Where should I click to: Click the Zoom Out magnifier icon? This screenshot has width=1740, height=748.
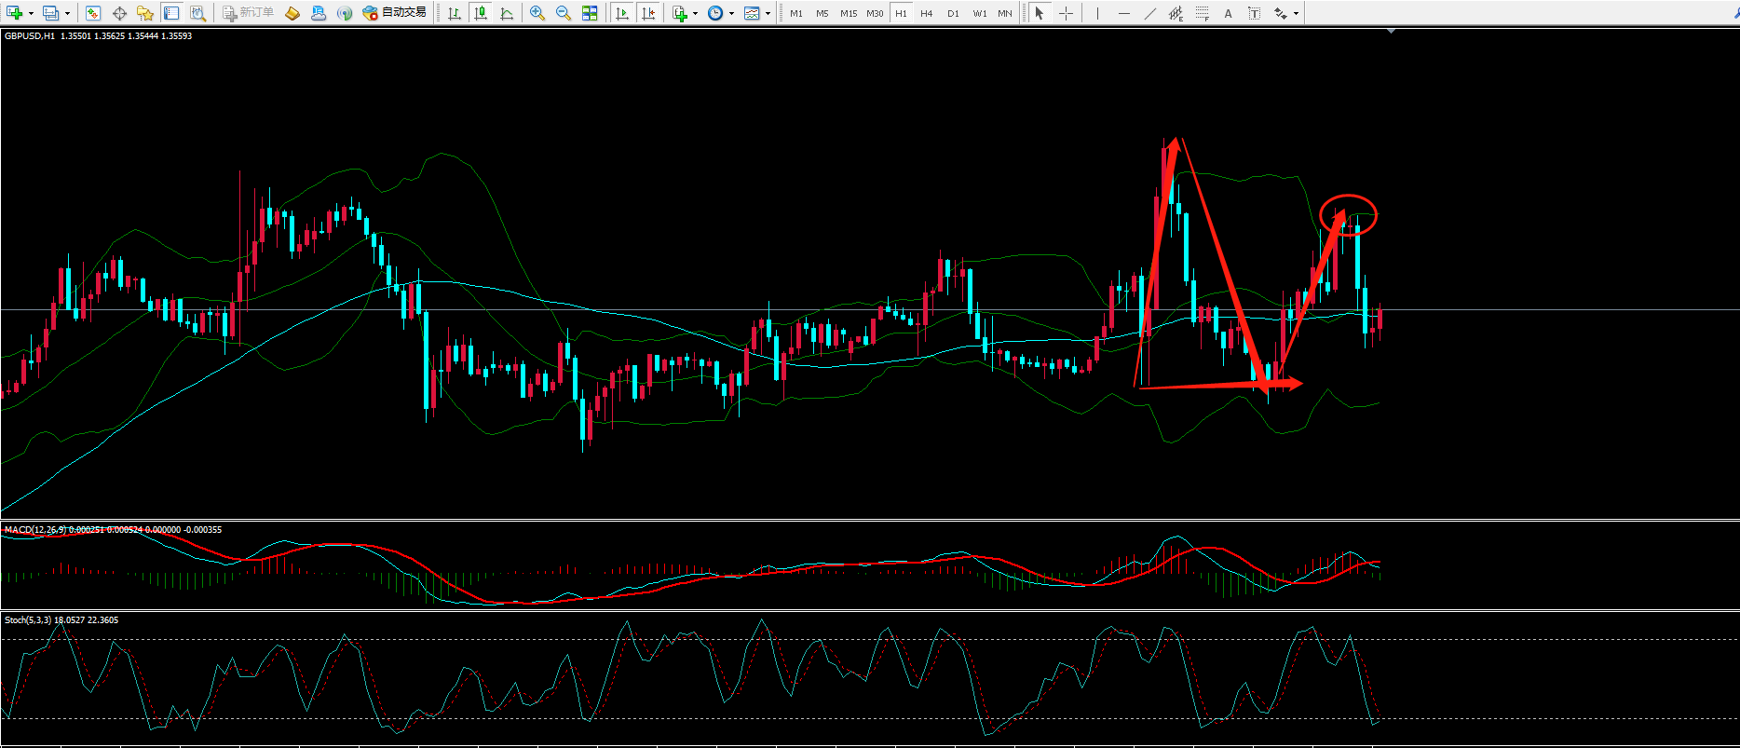(563, 13)
